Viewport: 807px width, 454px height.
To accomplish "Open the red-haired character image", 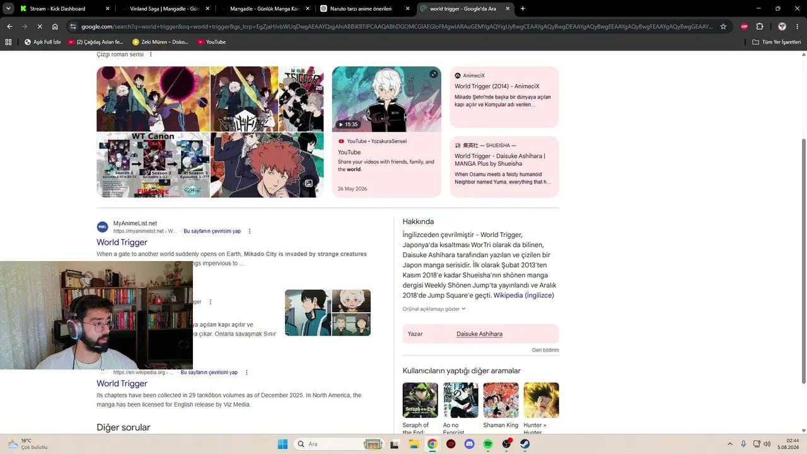I will tap(267, 165).
